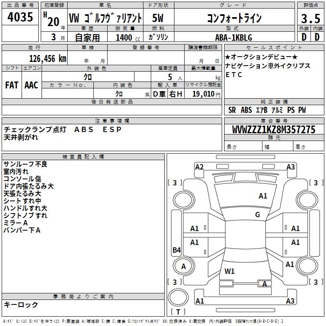
Task: Click PW in genuine equipment
Action: 302,110
